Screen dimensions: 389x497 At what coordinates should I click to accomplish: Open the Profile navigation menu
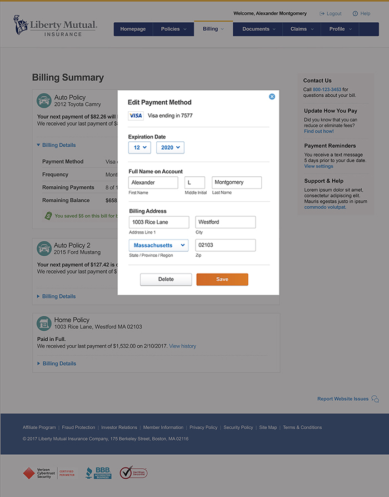point(340,29)
